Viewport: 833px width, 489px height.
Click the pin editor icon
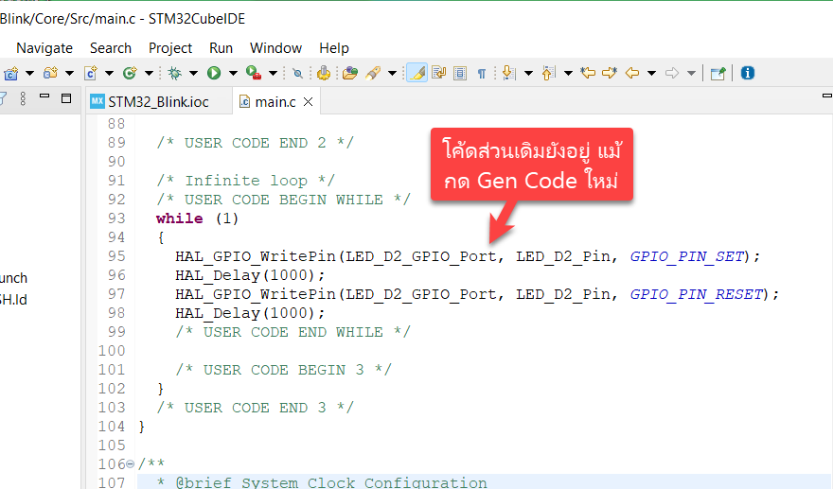(718, 73)
